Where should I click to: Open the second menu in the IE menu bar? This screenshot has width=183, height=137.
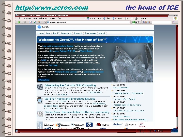tap(27, 19)
